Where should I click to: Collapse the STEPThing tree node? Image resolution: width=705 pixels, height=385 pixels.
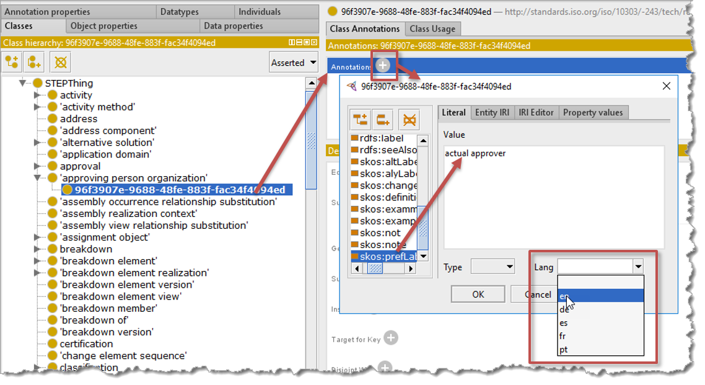click(x=24, y=83)
